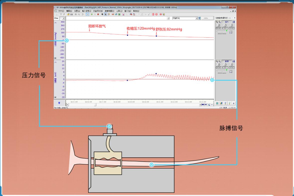Click the pulse channel G gain knob
The width and height of the screenshot is (294, 196).
click(x=219, y=64)
